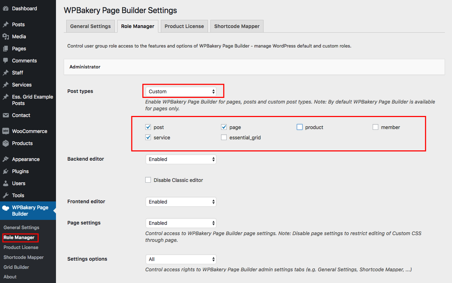The image size is (452, 283).
Task: Click the Users person icon
Action: 6,183
